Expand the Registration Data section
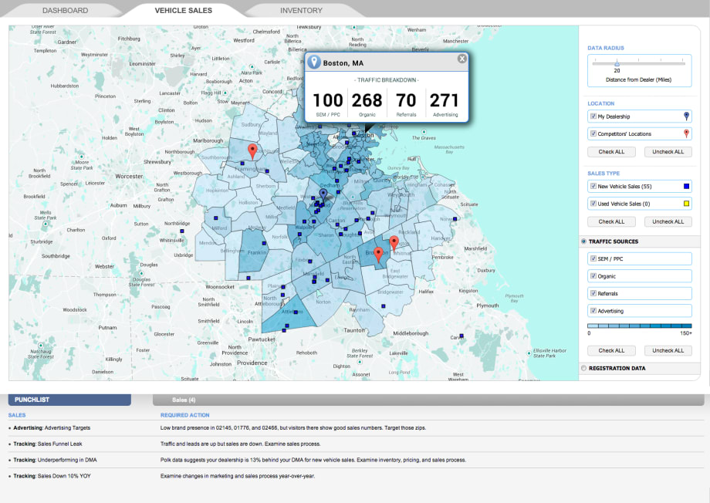The height and width of the screenshot is (503, 710). tap(583, 369)
